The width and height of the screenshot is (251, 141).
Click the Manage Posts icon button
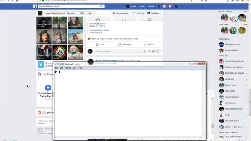pyautogui.click(x=120, y=13)
